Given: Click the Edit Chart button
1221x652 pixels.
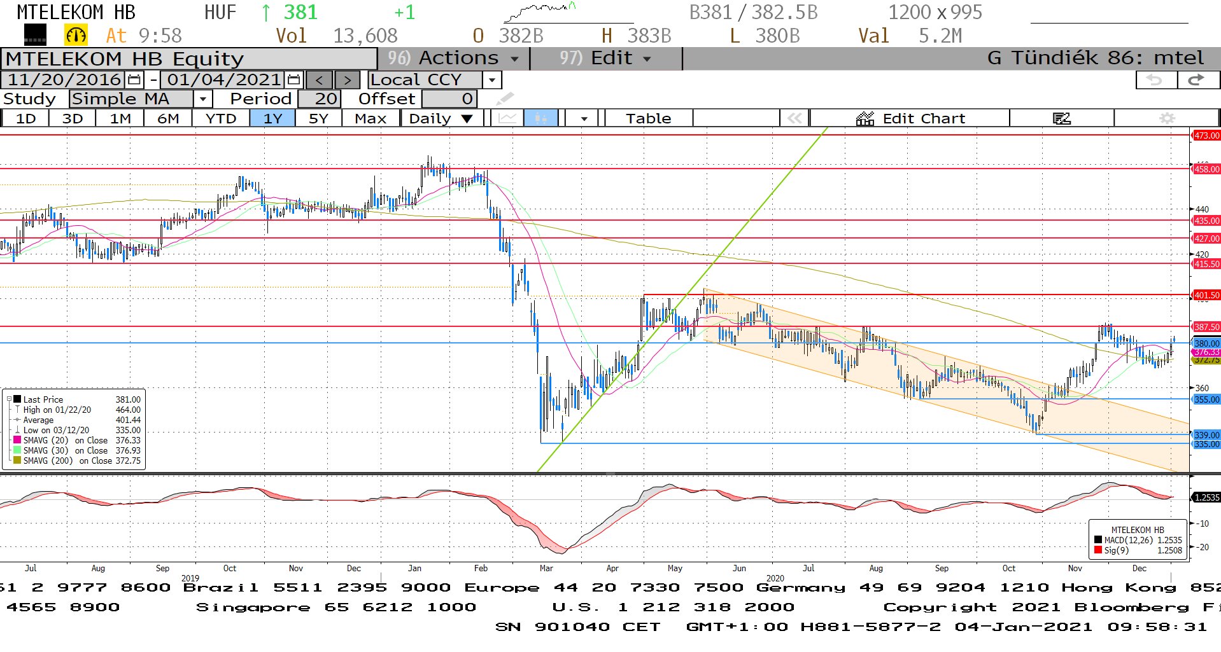Looking at the screenshot, I should [x=910, y=118].
